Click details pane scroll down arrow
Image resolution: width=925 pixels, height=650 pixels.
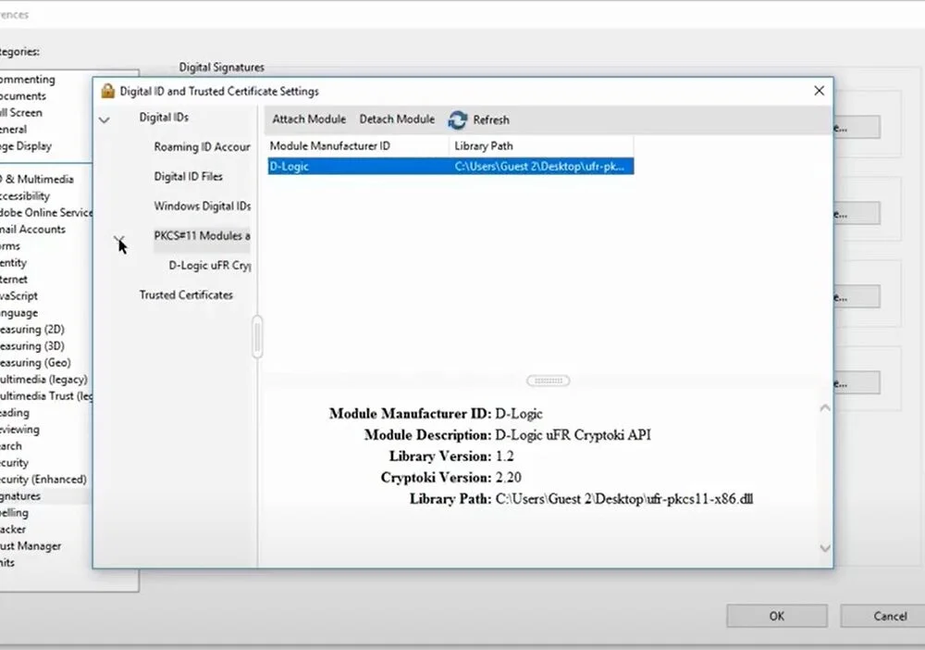(x=825, y=548)
